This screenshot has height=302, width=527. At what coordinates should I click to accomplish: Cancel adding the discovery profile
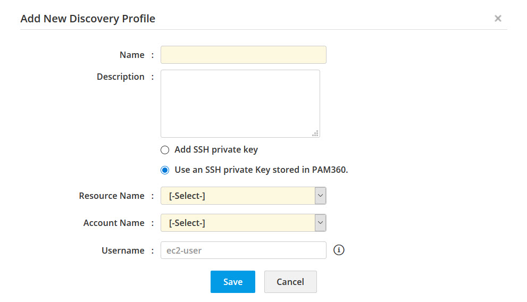pyautogui.click(x=290, y=282)
